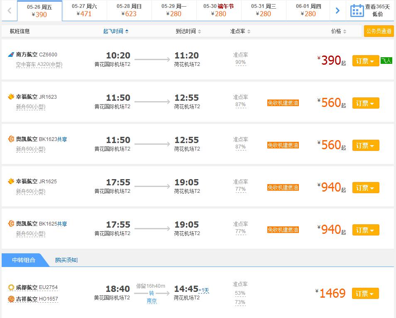Click the 南京 transfer city link
Image resolution: width=396 pixels, height=318 pixels.
coord(152,301)
